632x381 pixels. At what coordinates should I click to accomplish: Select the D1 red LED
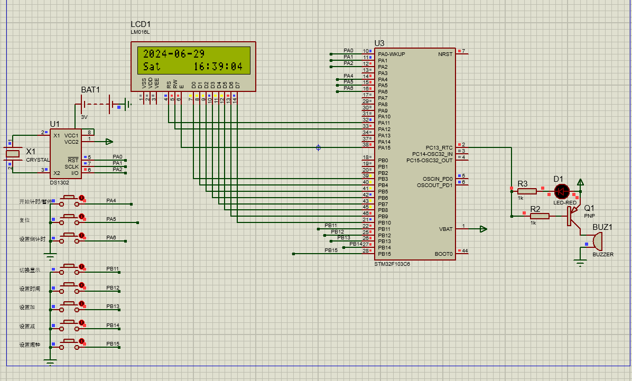[562, 191]
